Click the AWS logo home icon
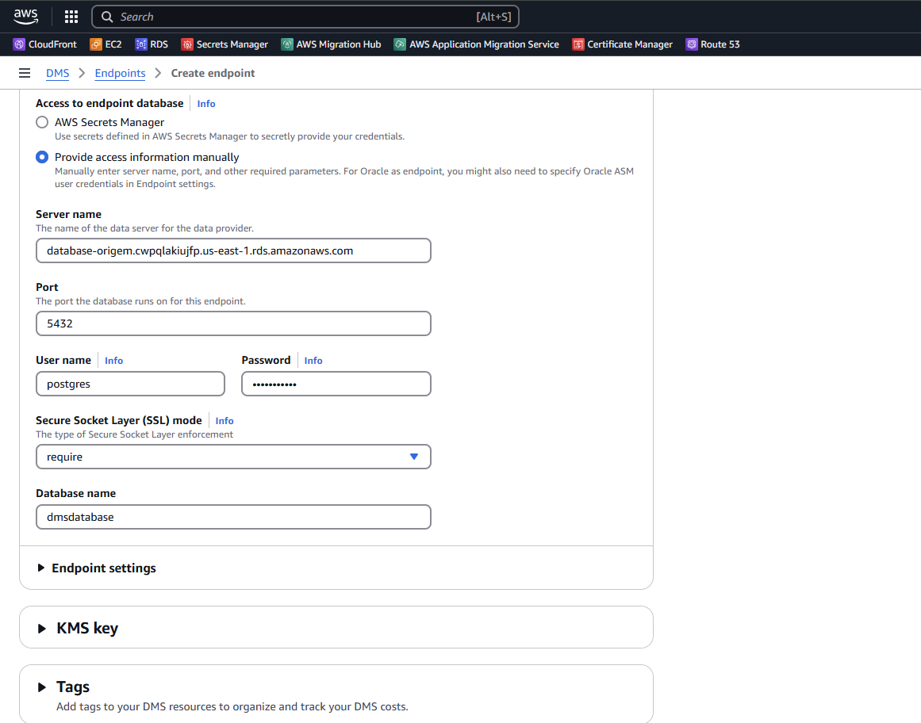This screenshot has width=921, height=723. point(25,16)
